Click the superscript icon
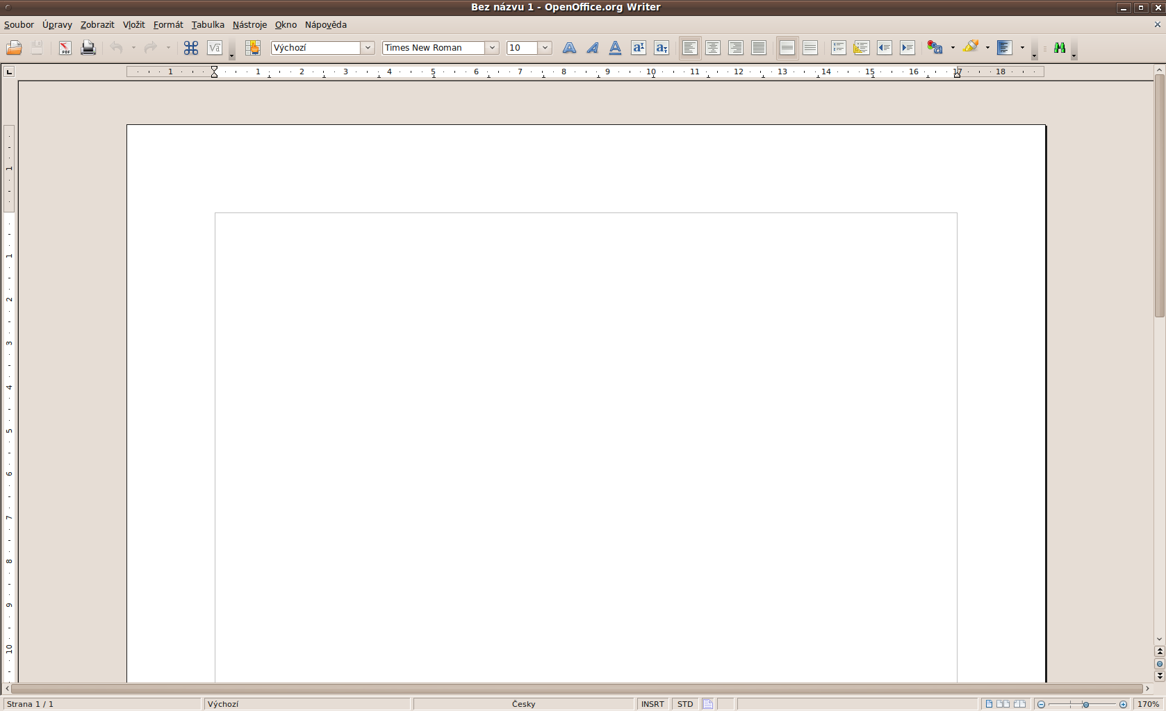 tap(639, 48)
